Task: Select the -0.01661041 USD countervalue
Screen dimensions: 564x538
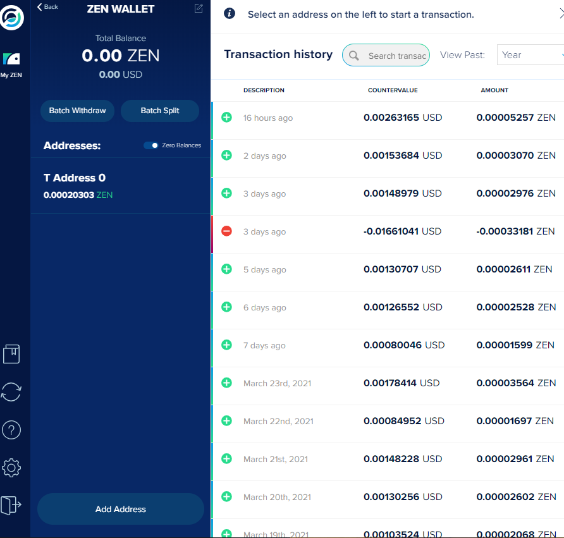Action: tap(402, 231)
